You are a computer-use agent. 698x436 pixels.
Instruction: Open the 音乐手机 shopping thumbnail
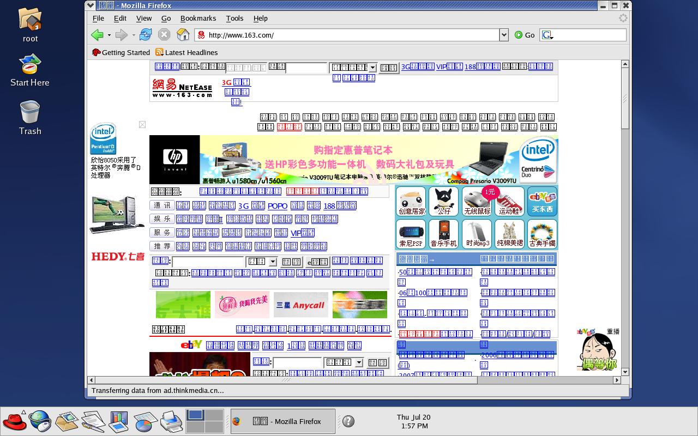coord(444,234)
